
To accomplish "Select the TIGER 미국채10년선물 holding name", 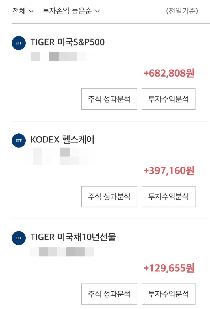I will 73,237.
